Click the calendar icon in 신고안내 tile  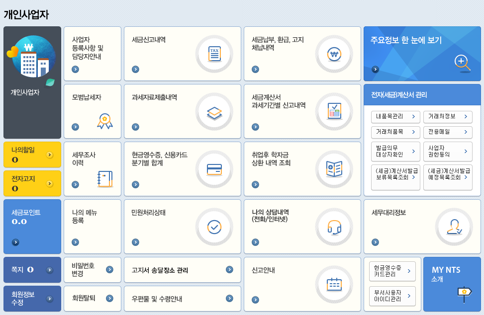pyautogui.click(x=334, y=284)
